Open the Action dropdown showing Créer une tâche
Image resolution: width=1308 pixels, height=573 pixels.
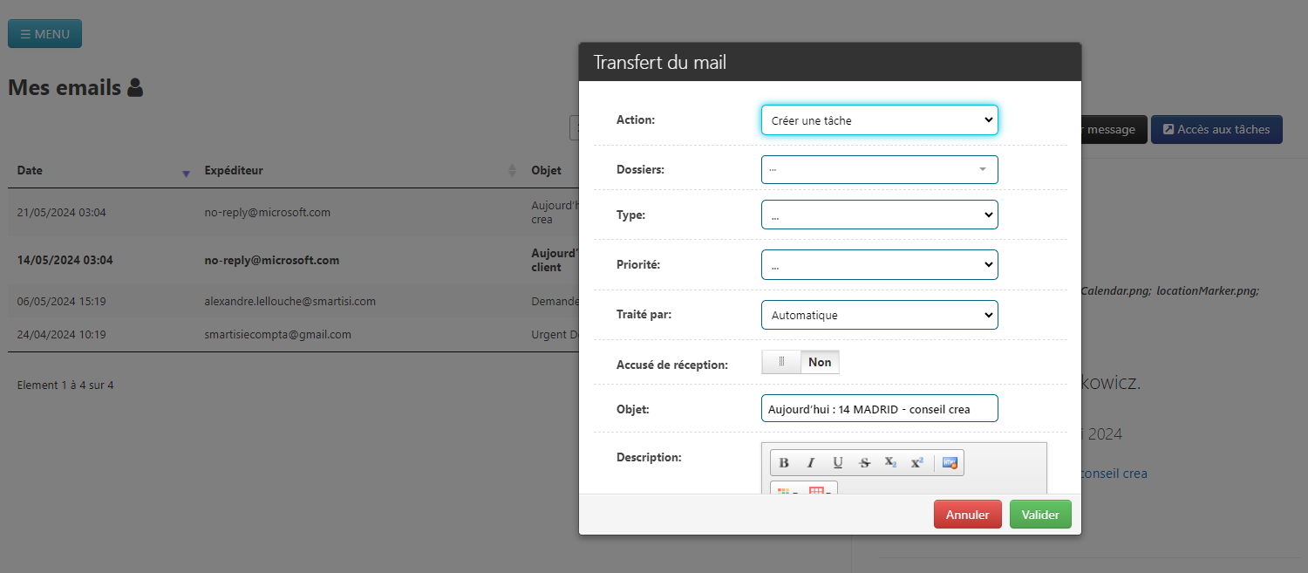(879, 120)
